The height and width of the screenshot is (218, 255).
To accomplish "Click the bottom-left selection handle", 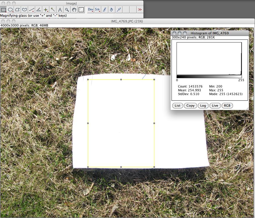I will tap(88, 167).
